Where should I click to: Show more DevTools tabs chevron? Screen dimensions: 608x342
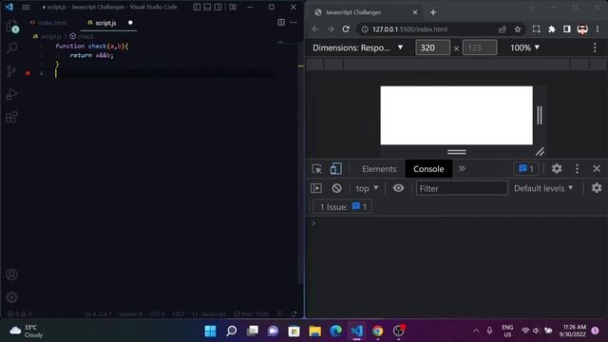coord(462,169)
